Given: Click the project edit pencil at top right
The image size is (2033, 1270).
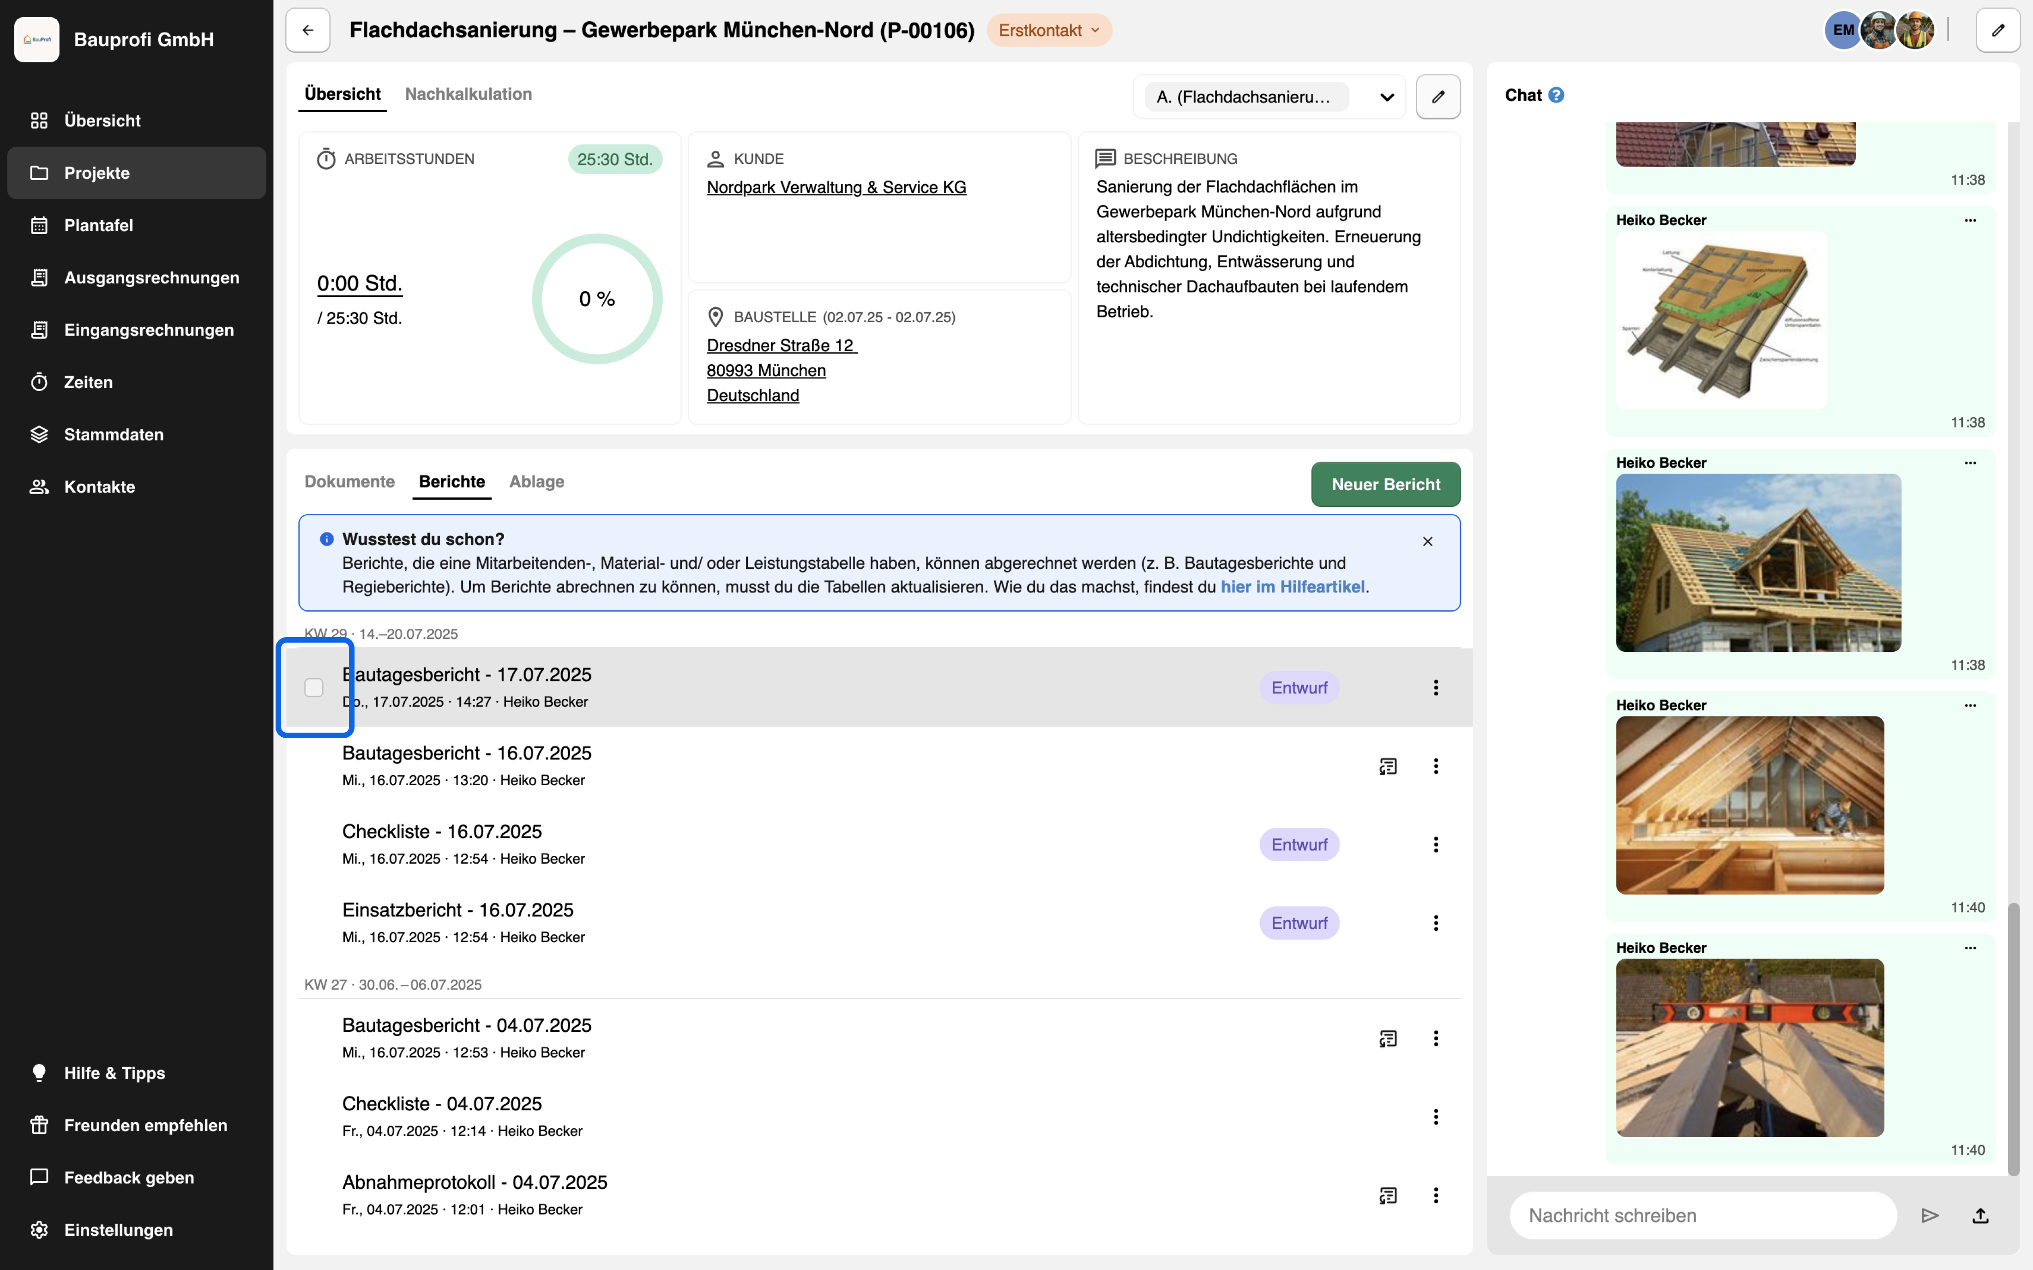Looking at the screenshot, I should (x=1998, y=30).
